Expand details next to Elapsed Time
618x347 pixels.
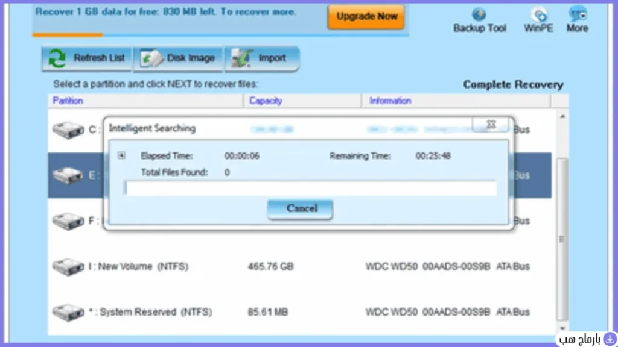121,155
